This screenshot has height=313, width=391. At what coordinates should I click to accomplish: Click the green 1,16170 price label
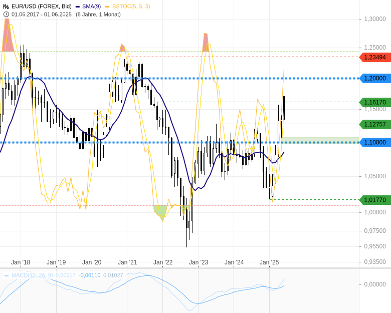pyautogui.click(x=375, y=102)
